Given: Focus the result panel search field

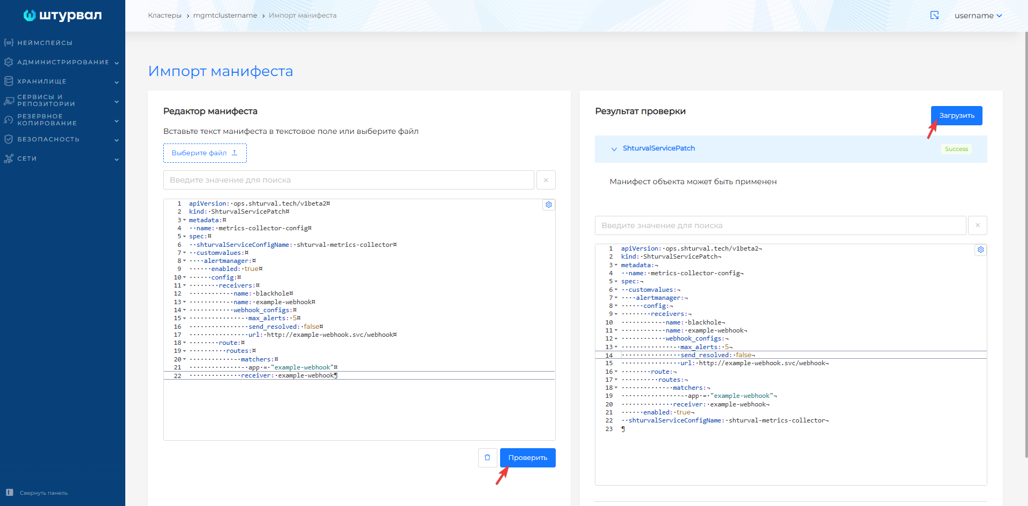Looking at the screenshot, I should click(x=781, y=225).
